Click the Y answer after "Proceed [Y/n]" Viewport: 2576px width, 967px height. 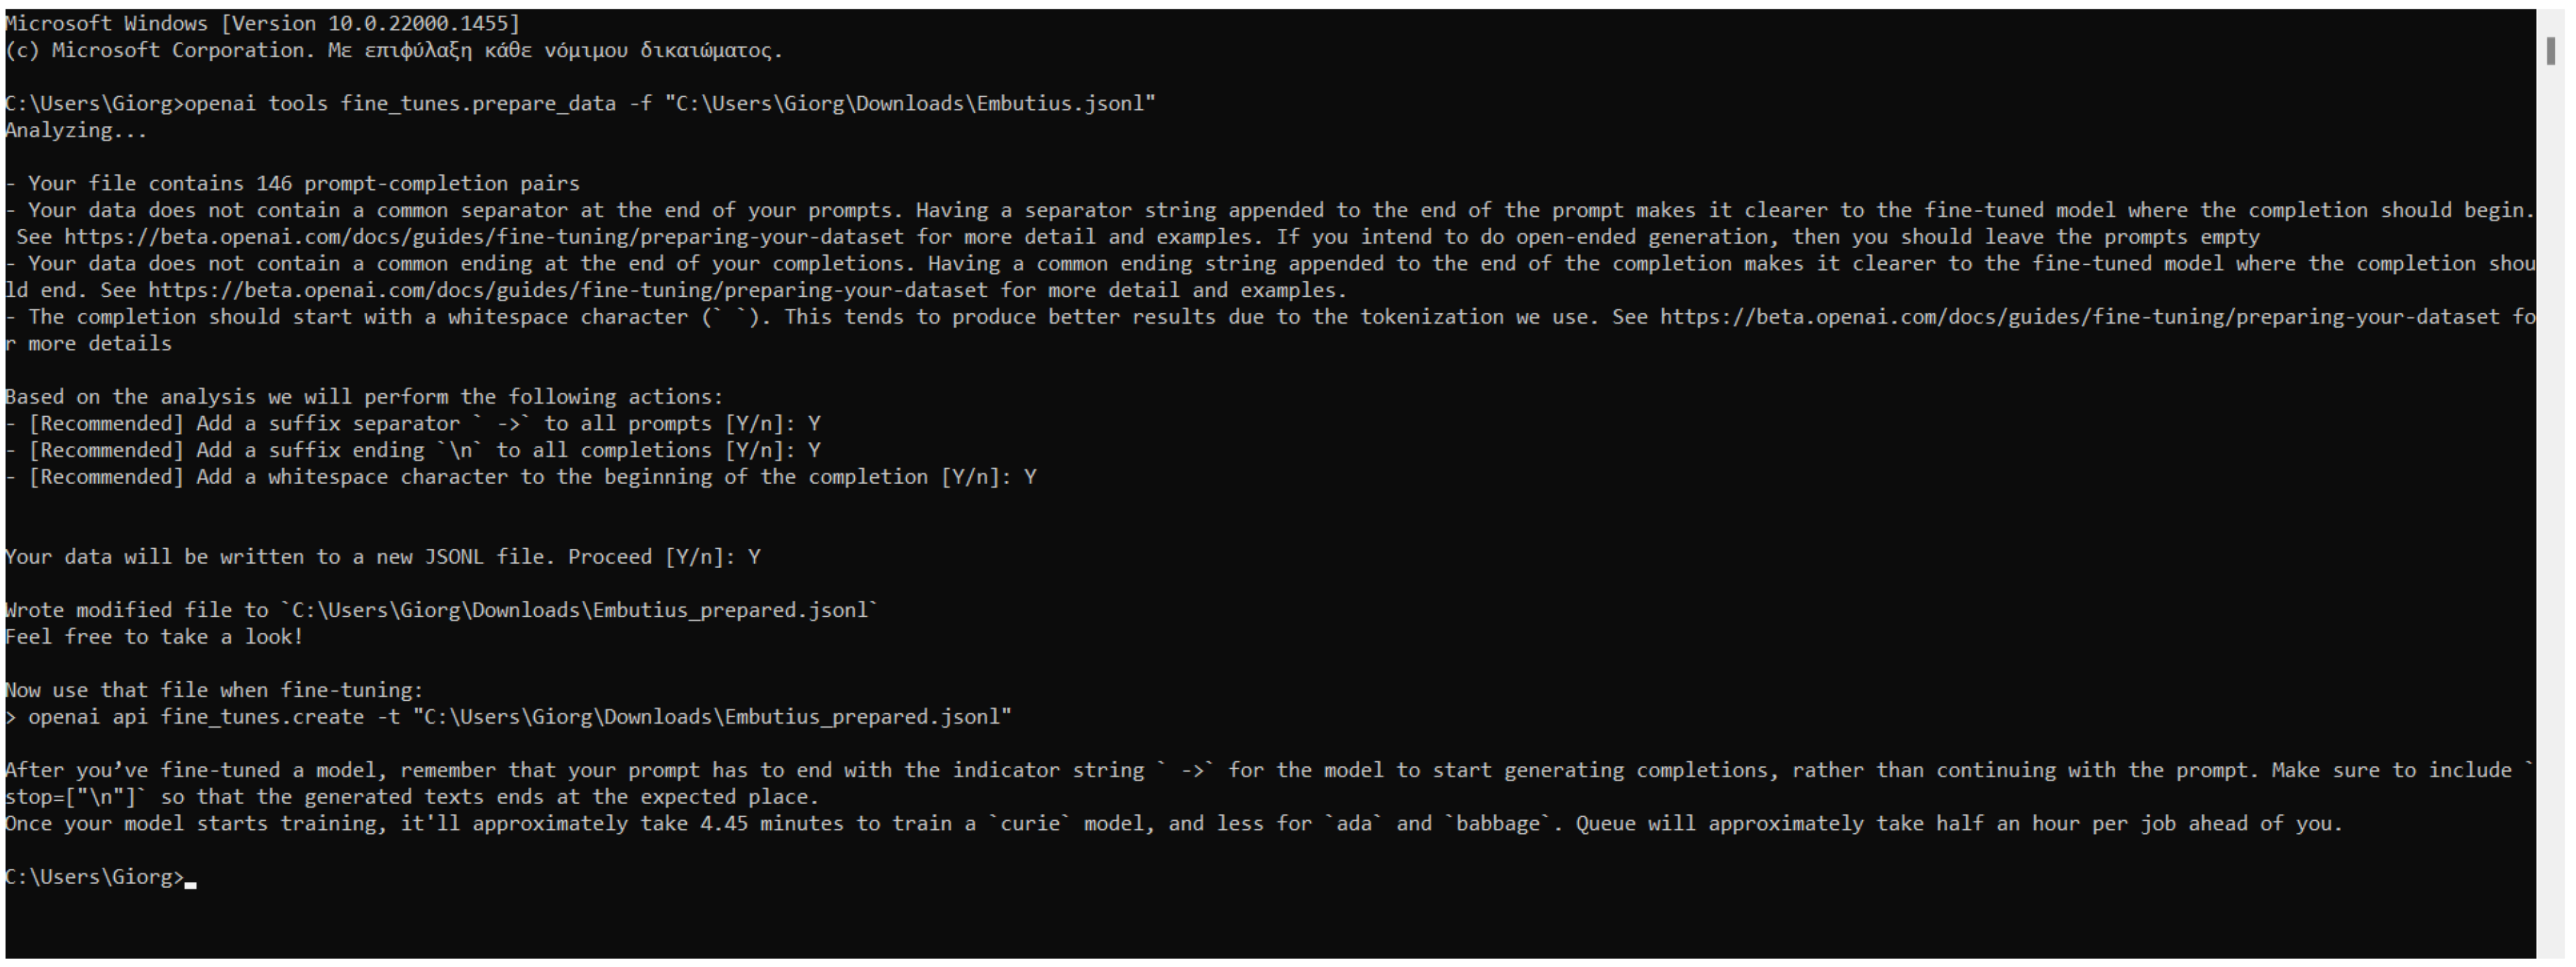(754, 557)
